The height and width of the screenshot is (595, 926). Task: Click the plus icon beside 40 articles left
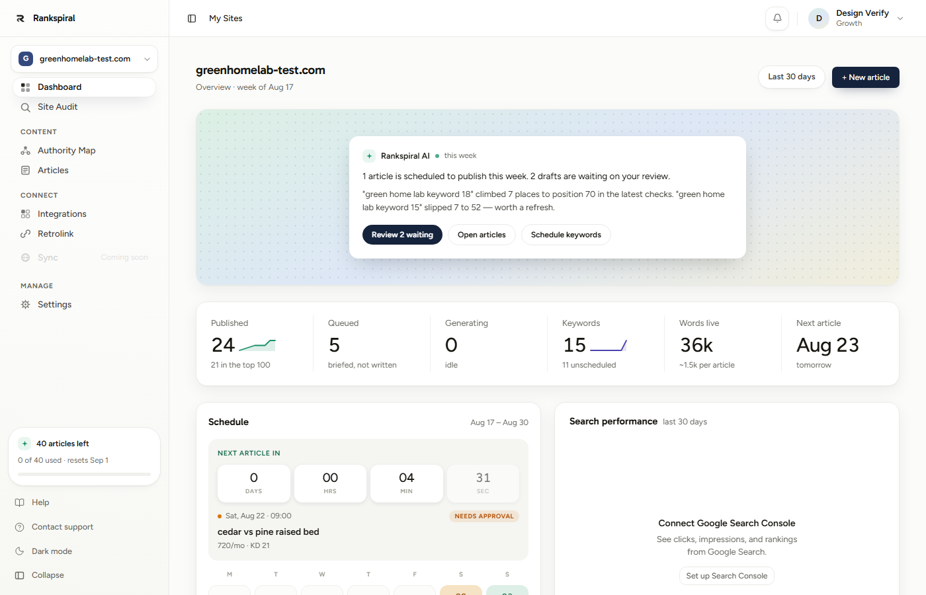(x=24, y=444)
